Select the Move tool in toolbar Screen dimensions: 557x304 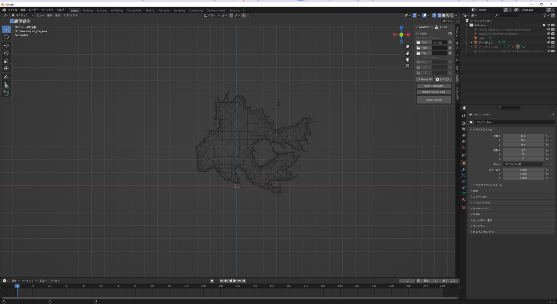coord(6,45)
